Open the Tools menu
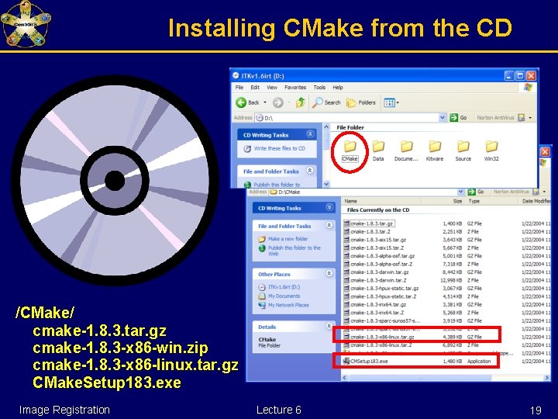 click(x=319, y=87)
